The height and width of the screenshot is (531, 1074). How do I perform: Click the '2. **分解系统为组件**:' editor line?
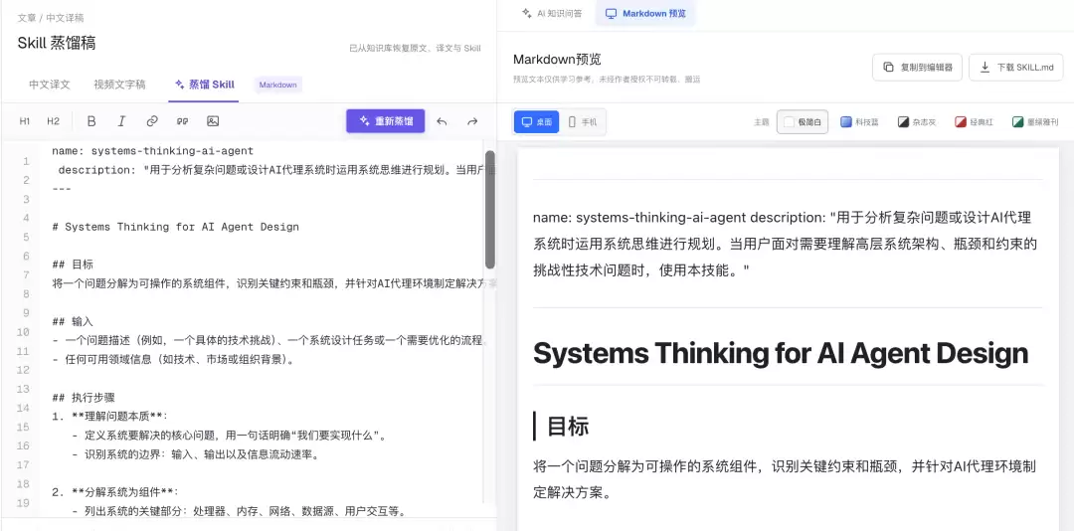[115, 492]
